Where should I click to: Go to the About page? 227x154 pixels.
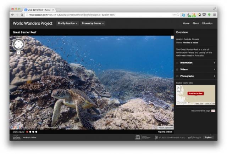coord(196,23)
